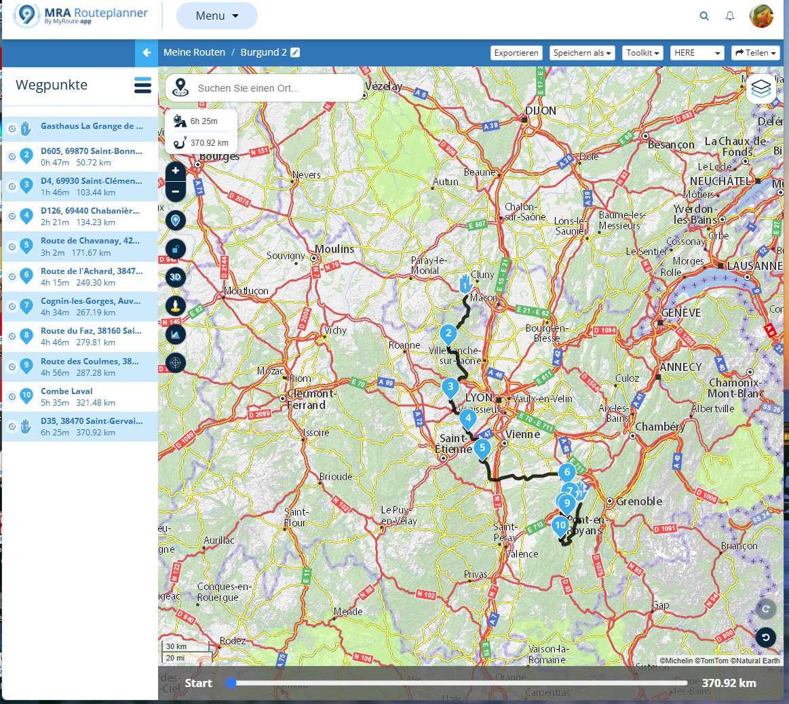Expand the Menu dropdown

click(x=216, y=16)
